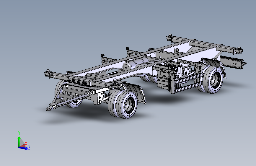256x166 pixels.
Task: Click the red X axis label of the triad
Action: (26, 144)
